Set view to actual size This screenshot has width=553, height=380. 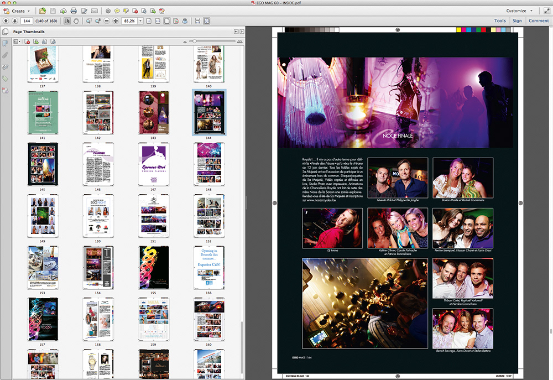click(149, 21)
